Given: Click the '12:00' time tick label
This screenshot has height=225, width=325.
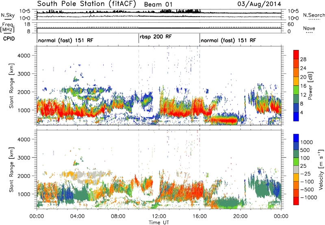Looking at the screenshot, I should (159, 216).
